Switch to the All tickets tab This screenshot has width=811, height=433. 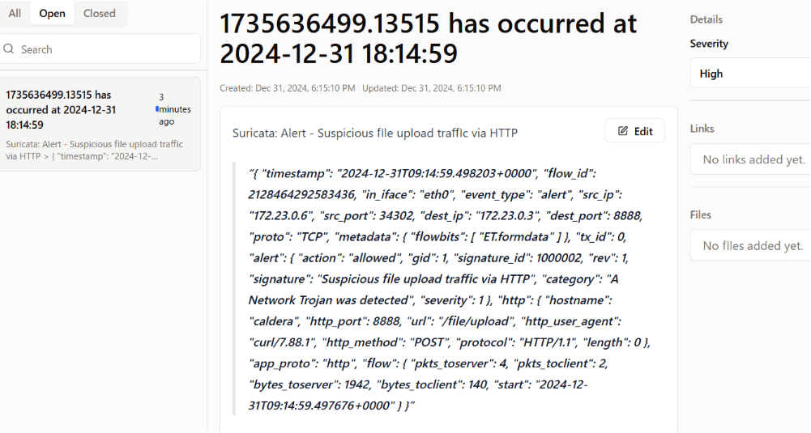pyautogui.click(x=15, y=14)
